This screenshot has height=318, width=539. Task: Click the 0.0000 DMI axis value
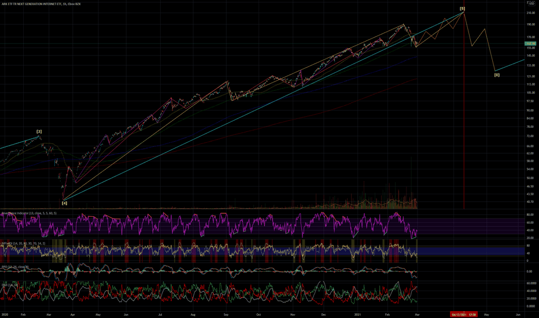531,306
